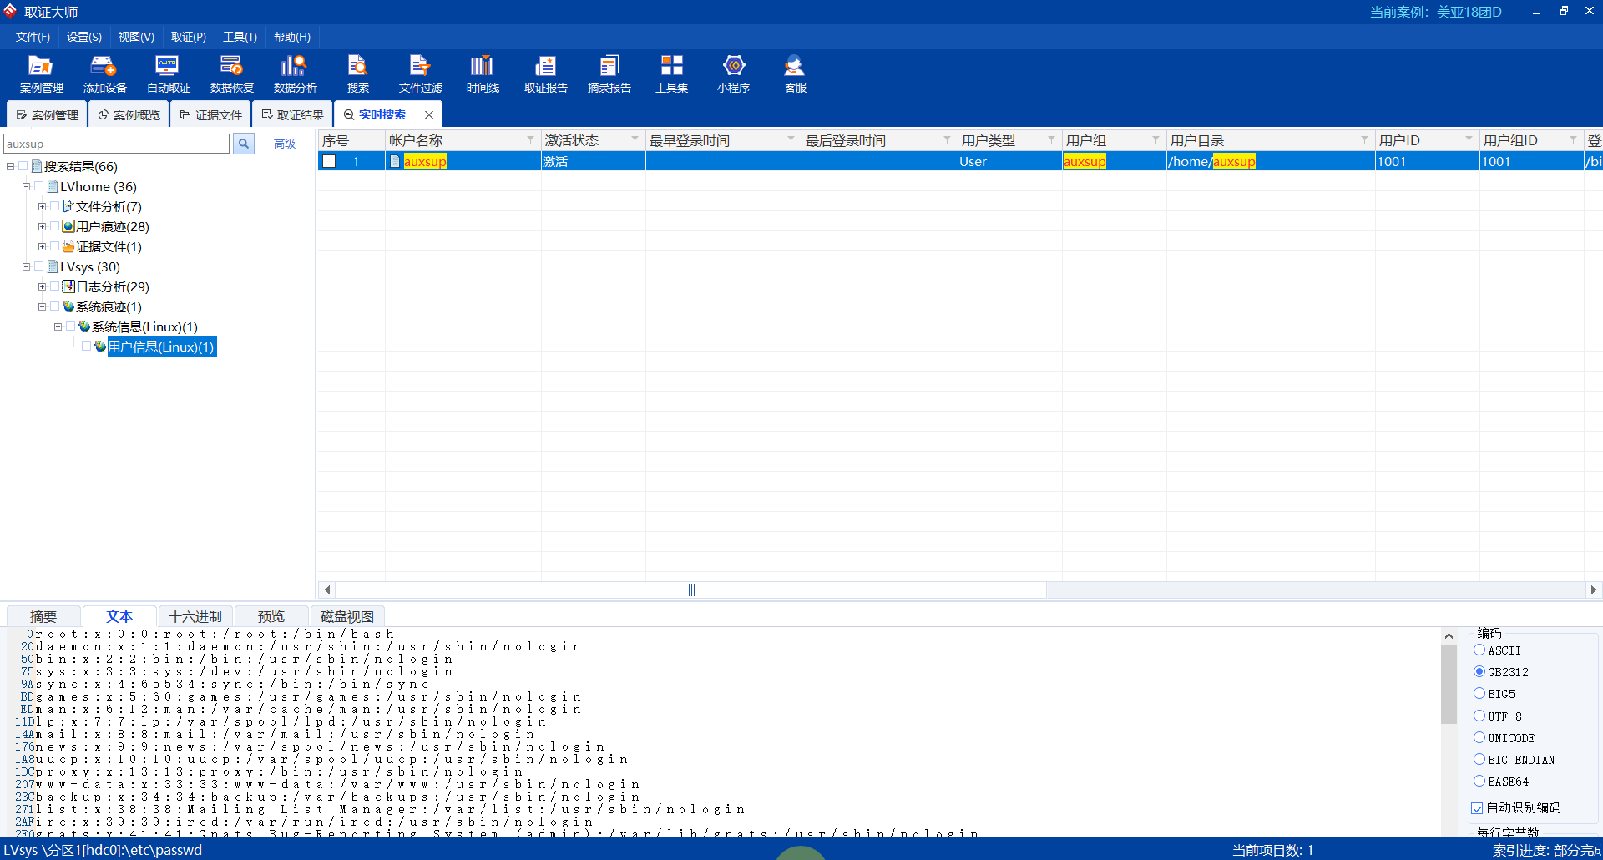Screen dimensions: 1603x860
Task: Toggle 自动识别编码 auto-detect checkbox
Action: click(x=1477, y=807)
